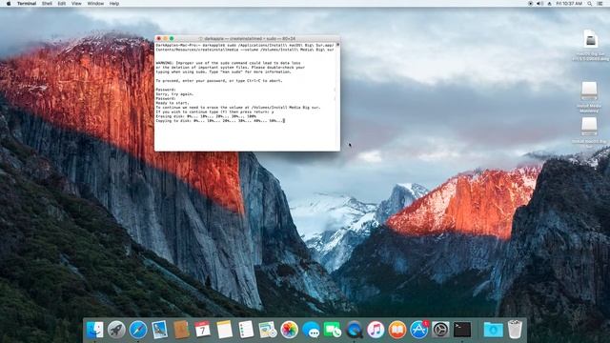The height and width of the screenshot is (343, 610).
Task: Open System Preferences gear icon
Action: 440,330
